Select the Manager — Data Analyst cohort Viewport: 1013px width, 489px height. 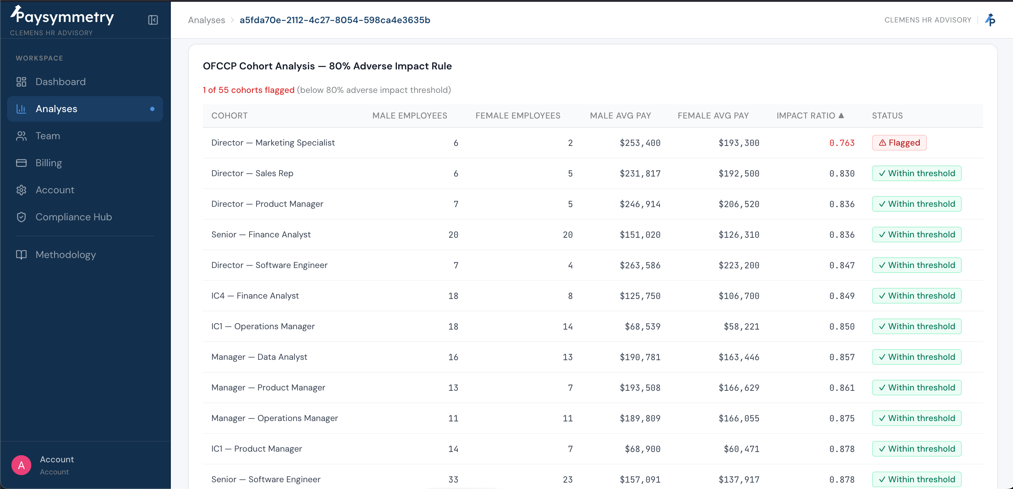click(259, 357)
